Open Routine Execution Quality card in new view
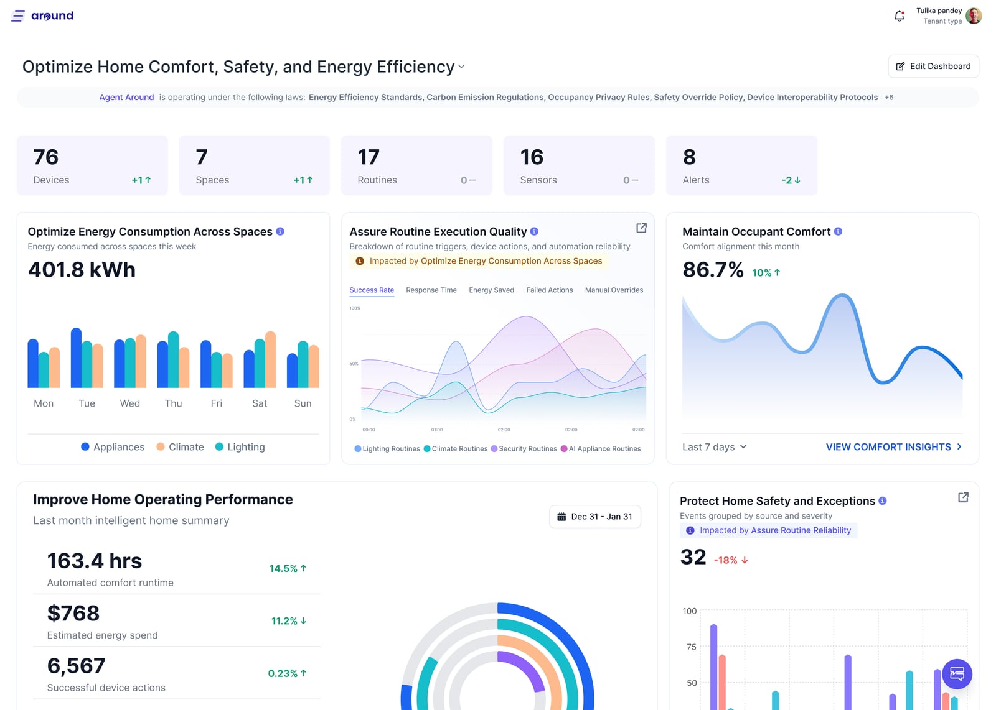This screenshot has width=996, height=710. pyautogui.click(x=641, y=228)
